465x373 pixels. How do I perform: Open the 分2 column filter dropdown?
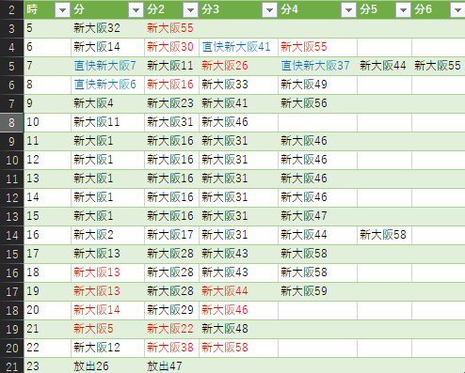click(x=190, y=10)
